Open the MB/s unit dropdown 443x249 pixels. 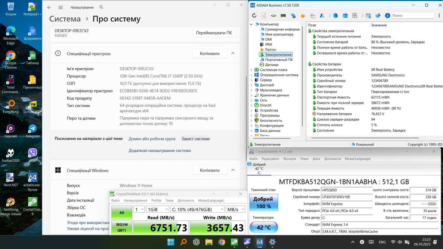point(235,209)
